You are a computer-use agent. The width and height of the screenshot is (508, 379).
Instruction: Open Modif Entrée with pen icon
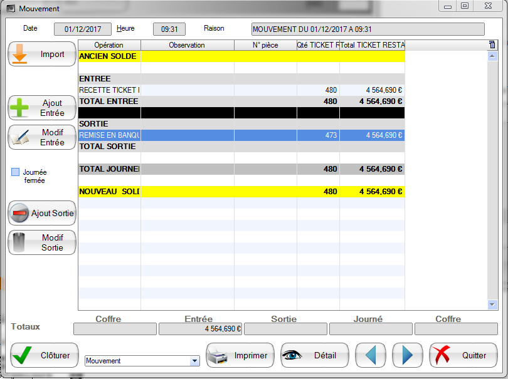[41, 137]
